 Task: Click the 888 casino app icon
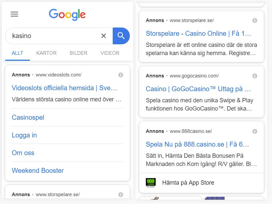coord(150,183)
